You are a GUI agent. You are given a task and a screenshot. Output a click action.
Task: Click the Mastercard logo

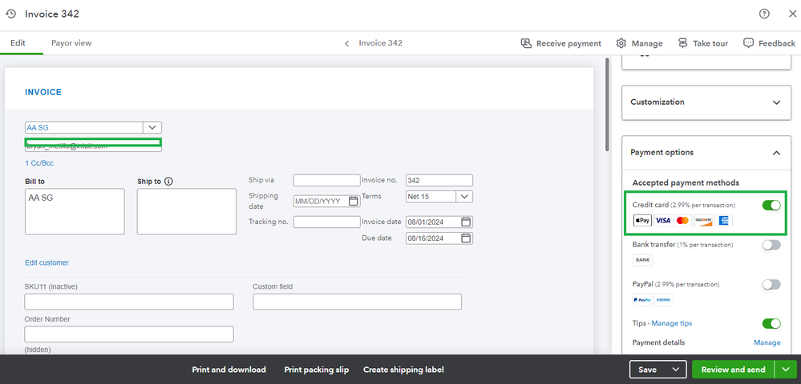point(682,220)
